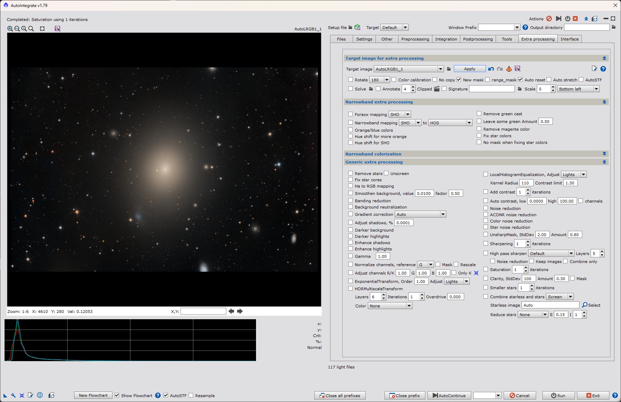The height and width of the screenshot is (402, 621).
Task: Click the zoom in magnifier icon
Action: point(10,29)
